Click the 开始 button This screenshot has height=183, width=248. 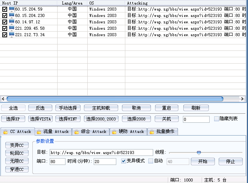coord(203,162)
